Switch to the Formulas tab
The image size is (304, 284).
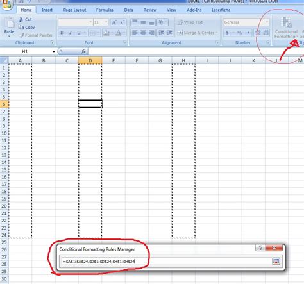(105, 10)
